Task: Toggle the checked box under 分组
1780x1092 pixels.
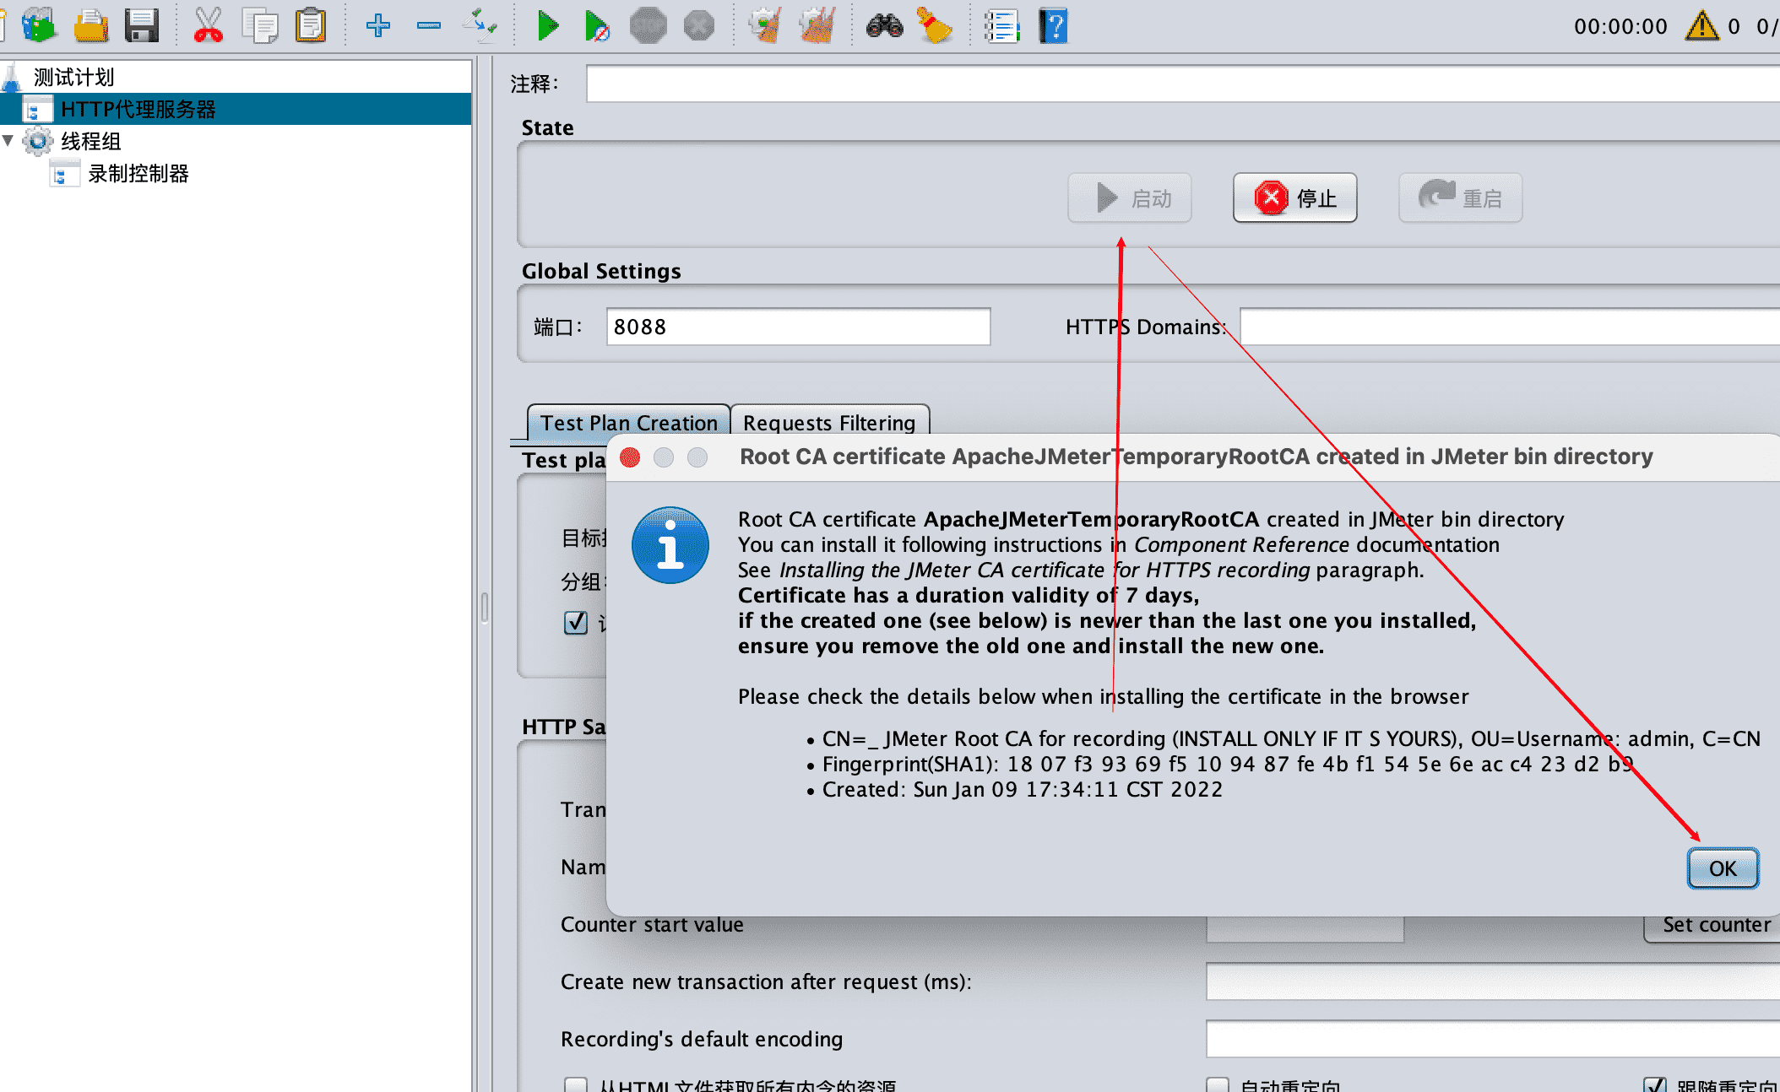Action: click(575, 623)
